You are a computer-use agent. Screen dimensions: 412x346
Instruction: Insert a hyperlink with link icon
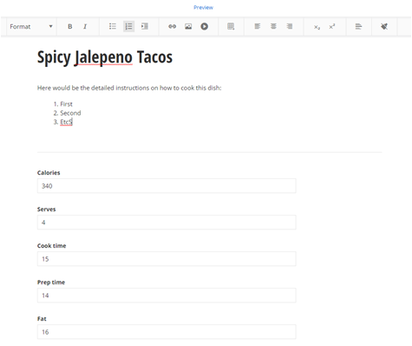pyautogui.click(x=173, y=27)
